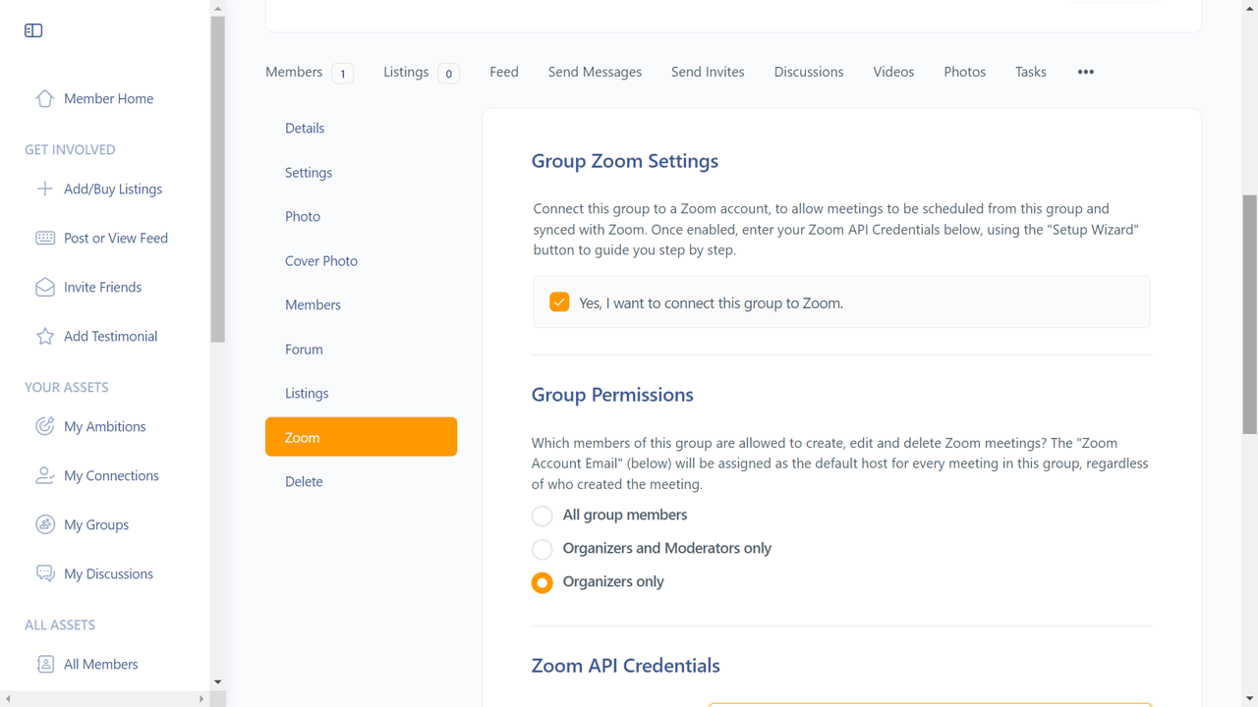Viewport: 1258px width, 707px height.
Task: Click the 'Zoom API Credentials' heading
Action: pos(626,666)
